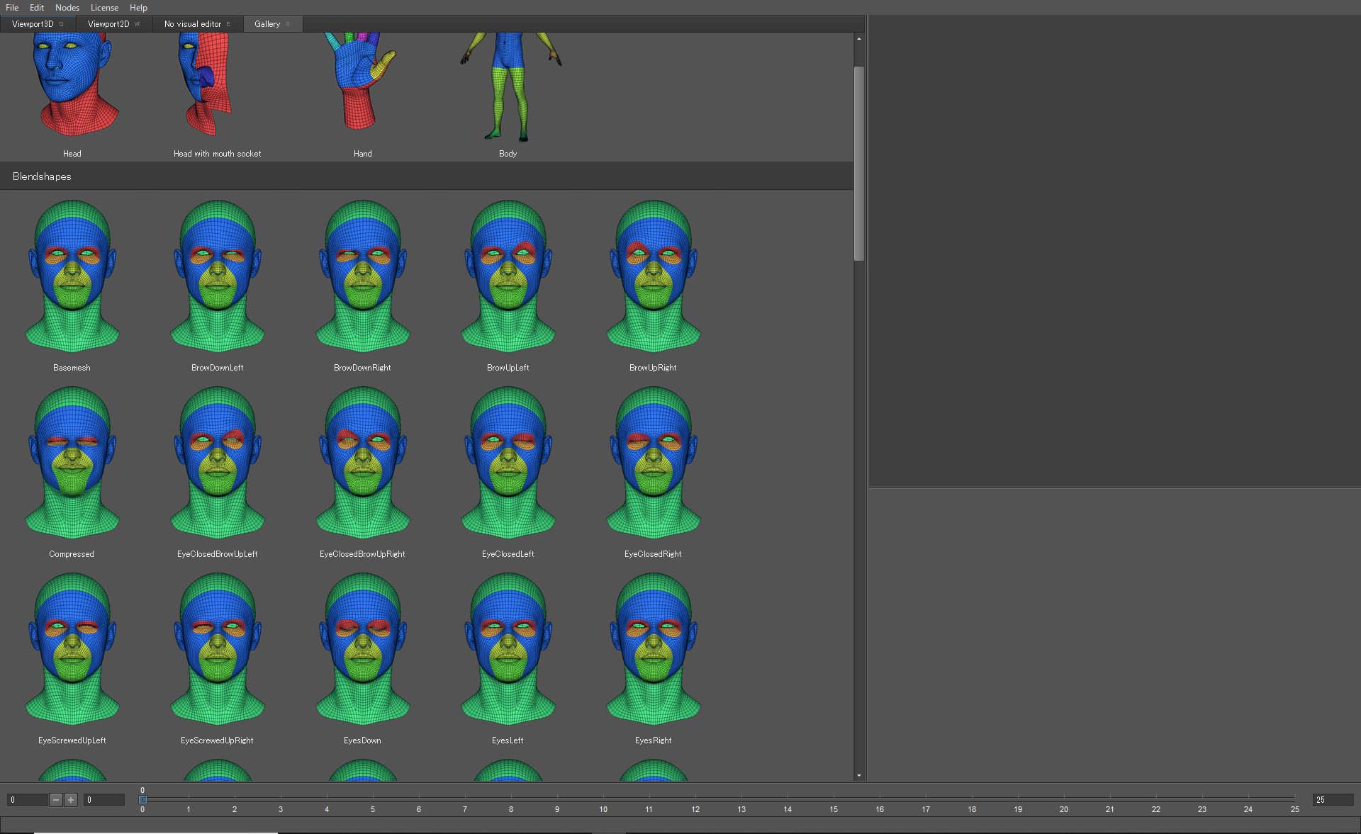The height and width of the screenshot is (834, 1361).
Task: Select the EyeScrewedUpLeft blendshape thumbnail
Action: (x=72, y=648)
